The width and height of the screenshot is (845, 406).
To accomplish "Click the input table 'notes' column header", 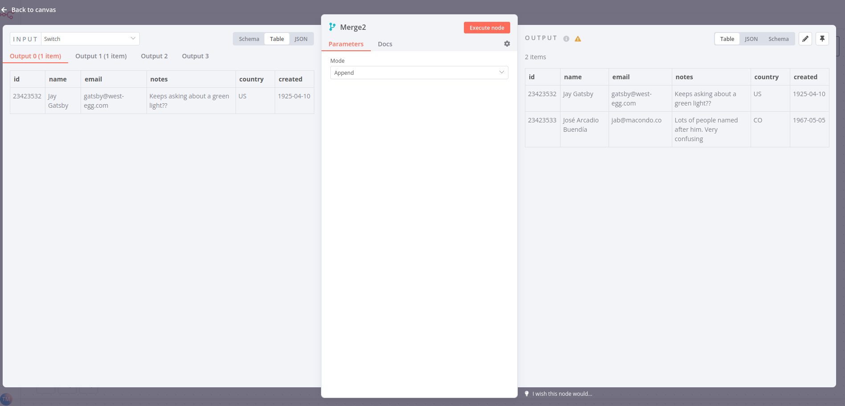I will (191, 79).
